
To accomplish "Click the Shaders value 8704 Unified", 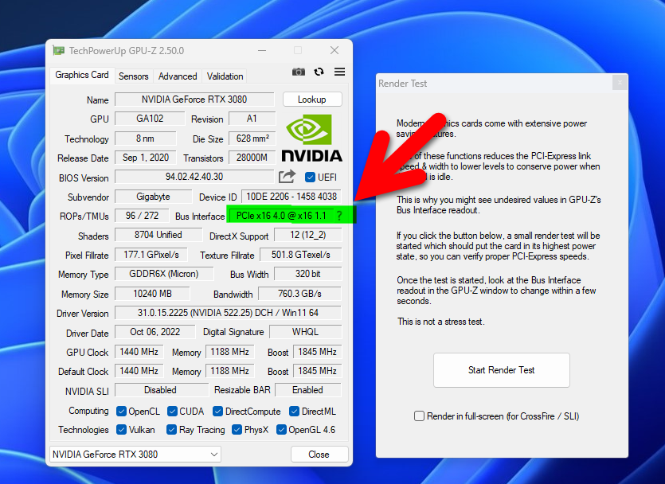I will click(x=158, y=235).
